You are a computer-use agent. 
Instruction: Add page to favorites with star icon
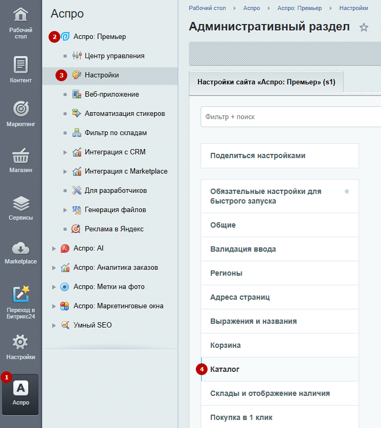click(x=363, y=27)
